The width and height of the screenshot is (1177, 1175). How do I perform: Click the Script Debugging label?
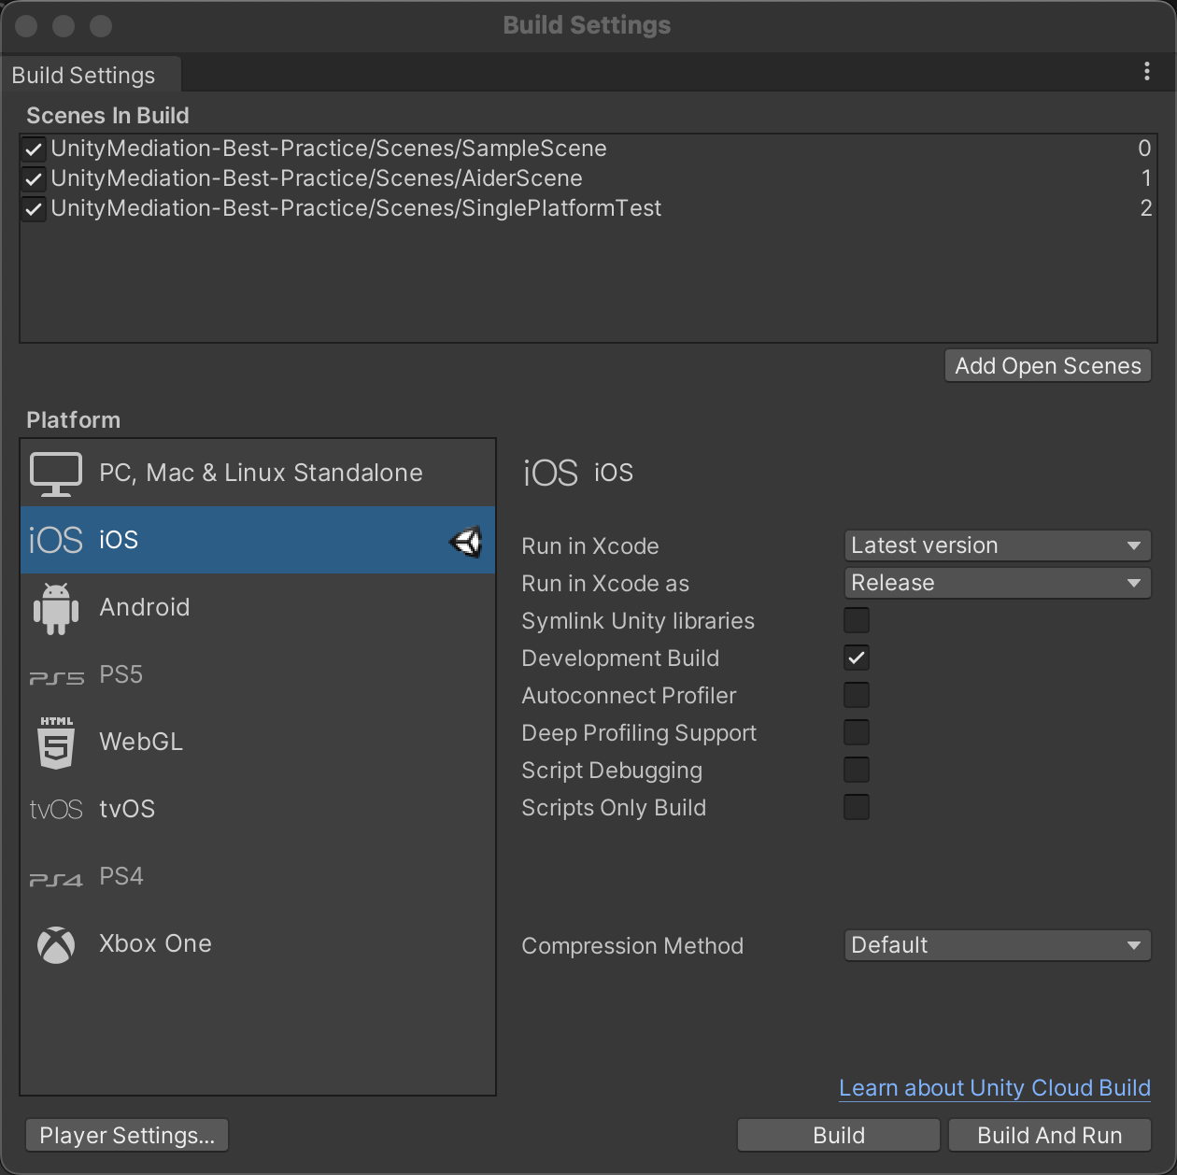(612, 771)
